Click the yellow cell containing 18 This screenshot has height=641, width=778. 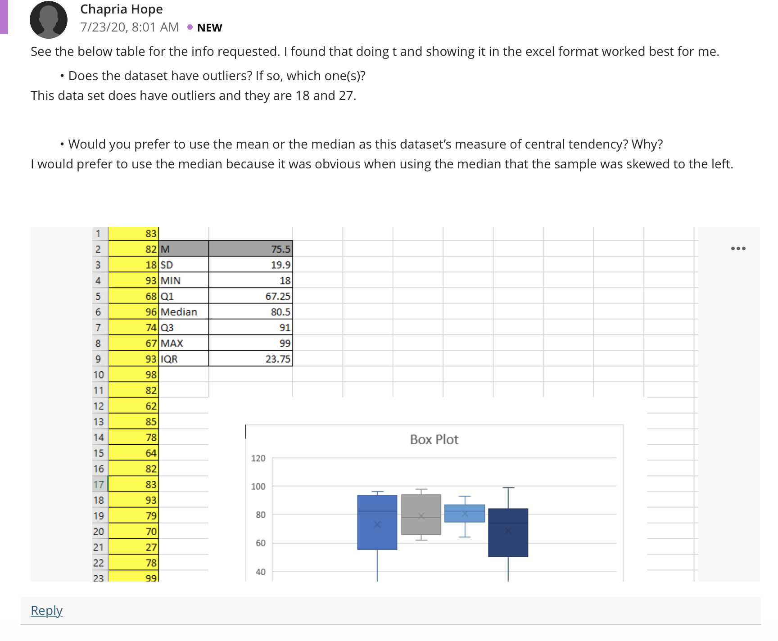tap(133, 265)
